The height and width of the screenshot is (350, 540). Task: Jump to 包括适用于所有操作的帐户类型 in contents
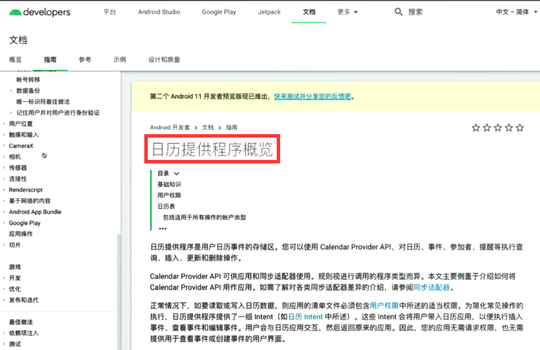[205, 218]
